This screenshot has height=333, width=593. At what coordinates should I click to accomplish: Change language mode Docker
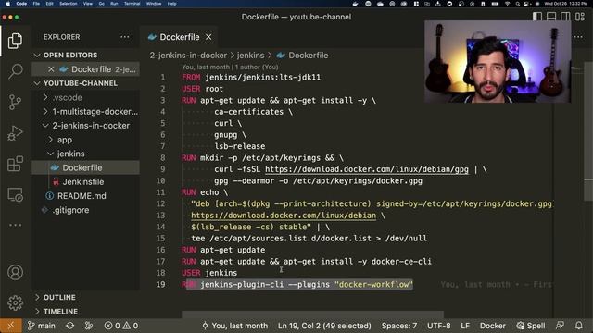(492, 326)
